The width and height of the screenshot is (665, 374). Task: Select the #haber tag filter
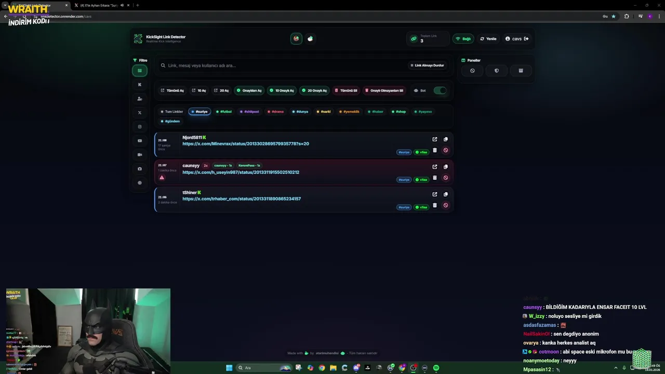376,112
